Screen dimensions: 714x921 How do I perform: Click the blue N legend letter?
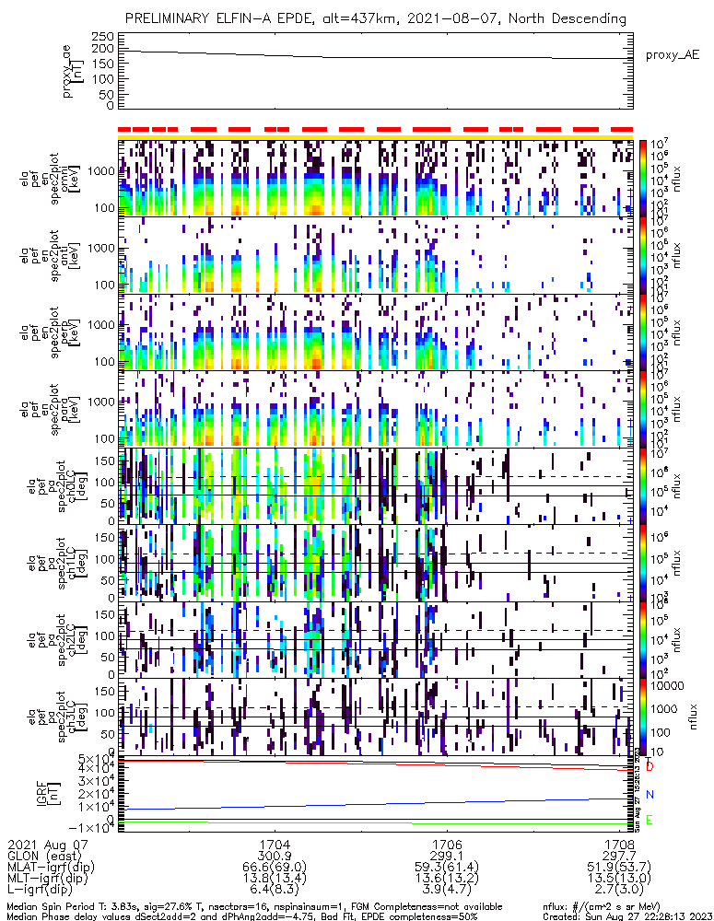point(650,794)
